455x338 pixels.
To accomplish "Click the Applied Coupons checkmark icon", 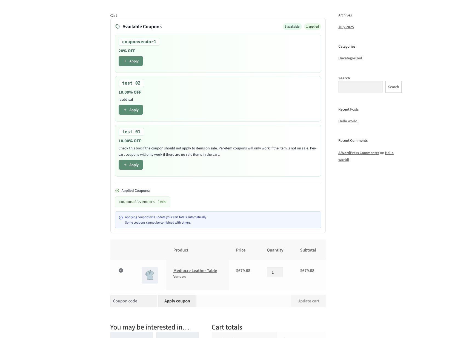I will [117, 190].
